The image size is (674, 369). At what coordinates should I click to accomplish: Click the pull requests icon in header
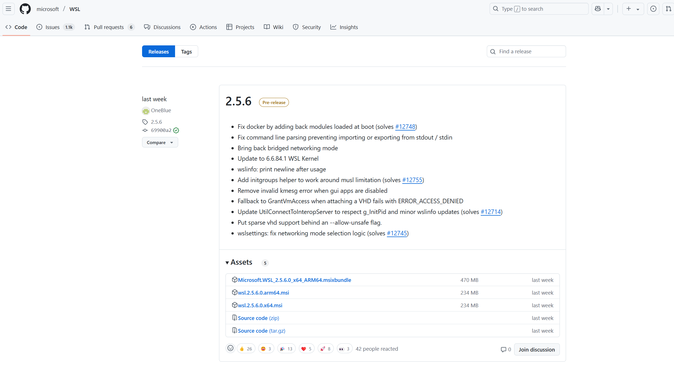click(x=668, y=9)
